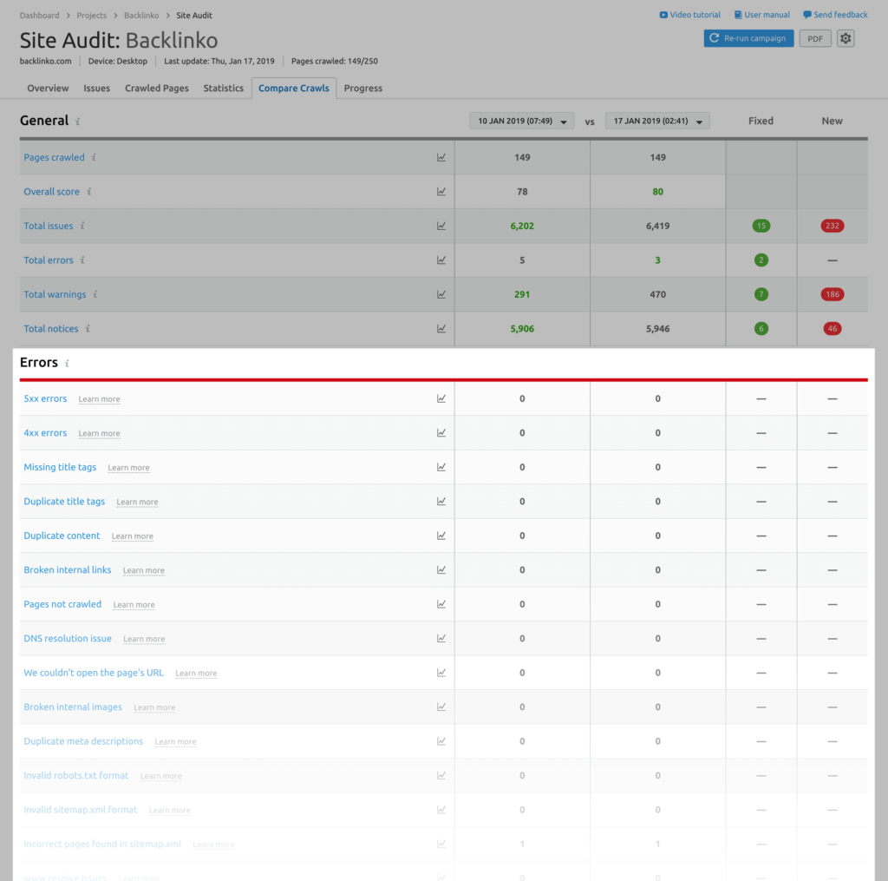
Task: Click the Overall score graph icon
Action: 441,191
